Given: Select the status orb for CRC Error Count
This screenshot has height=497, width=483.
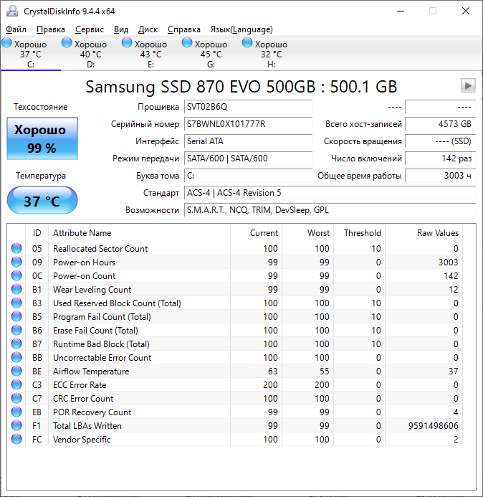Looking at the screenshot, I should (16, 399).
